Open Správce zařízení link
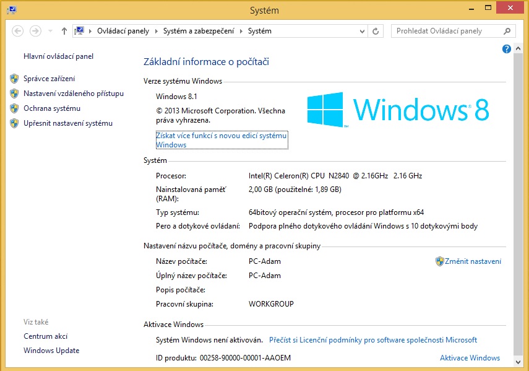Viewport: 529px width, 371px height. pyautogui.click(x=49, y=79)
